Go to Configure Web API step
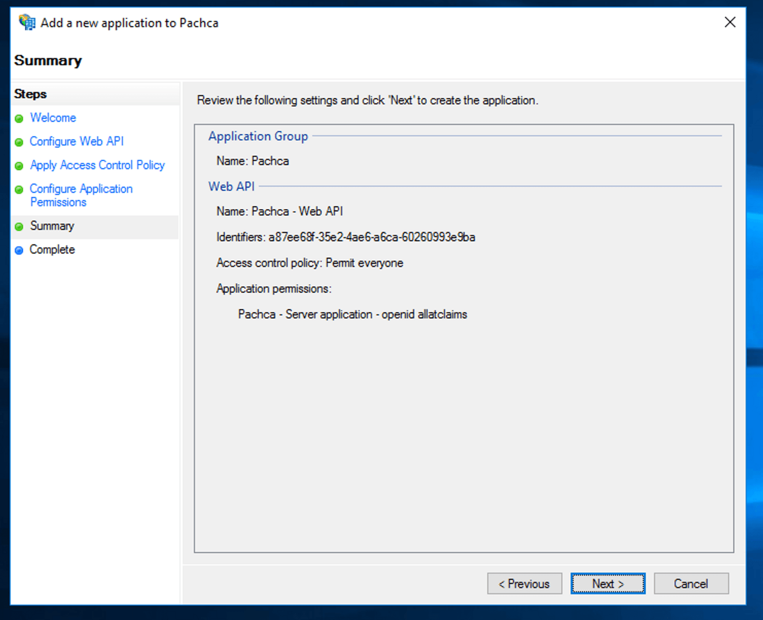 77,141
